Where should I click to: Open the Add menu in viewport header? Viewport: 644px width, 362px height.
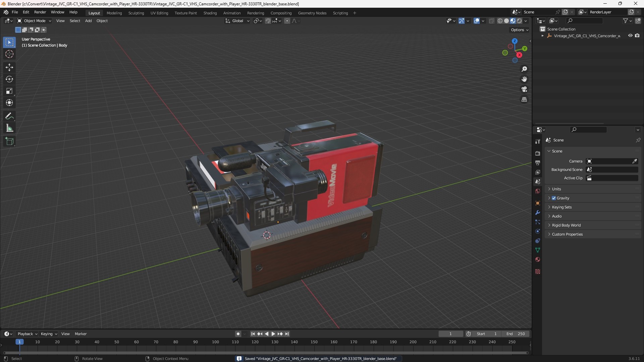[88, 21]
